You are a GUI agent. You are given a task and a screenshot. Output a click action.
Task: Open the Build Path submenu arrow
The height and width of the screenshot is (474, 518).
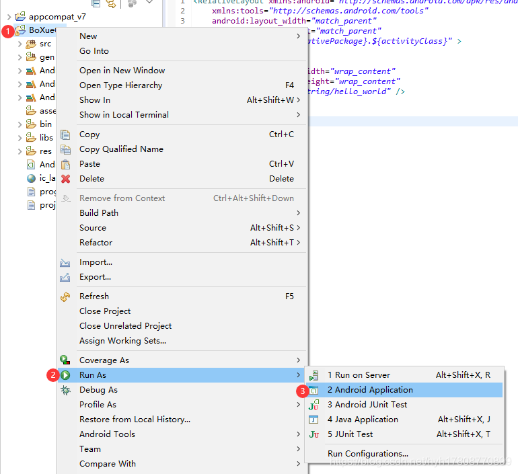coord(298,213)
